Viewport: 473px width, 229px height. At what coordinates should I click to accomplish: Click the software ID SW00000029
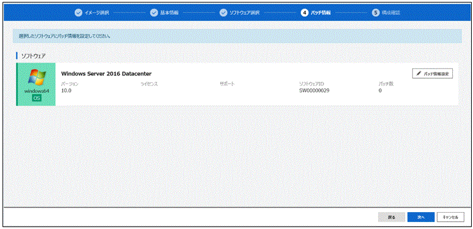tap(314, 90)
